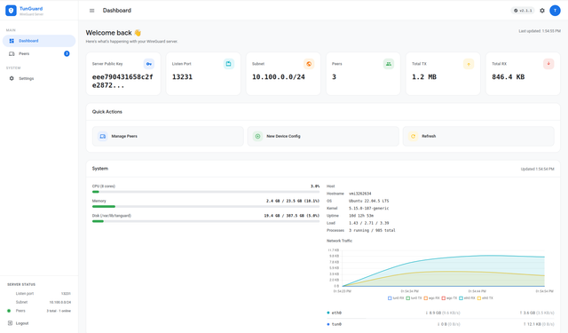Open Settings in the sidebar
Image resolution: width=568 pixels, height=333 pixels.
(39, 78)
